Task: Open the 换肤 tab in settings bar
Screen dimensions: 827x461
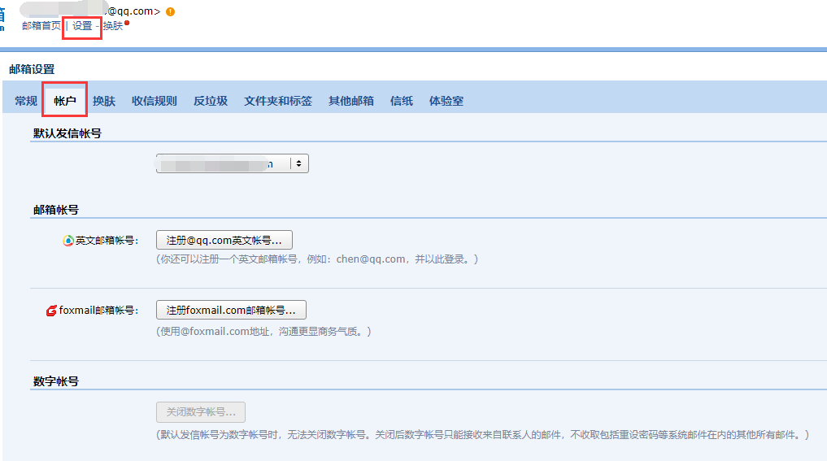Action: tap(104, 101)
